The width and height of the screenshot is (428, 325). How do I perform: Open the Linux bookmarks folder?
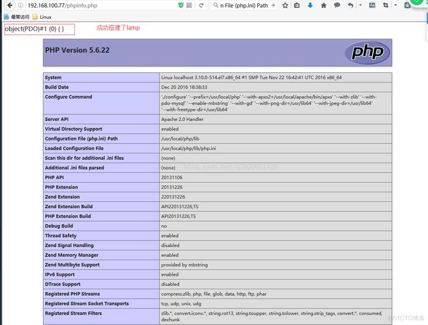tap(42, 17)
